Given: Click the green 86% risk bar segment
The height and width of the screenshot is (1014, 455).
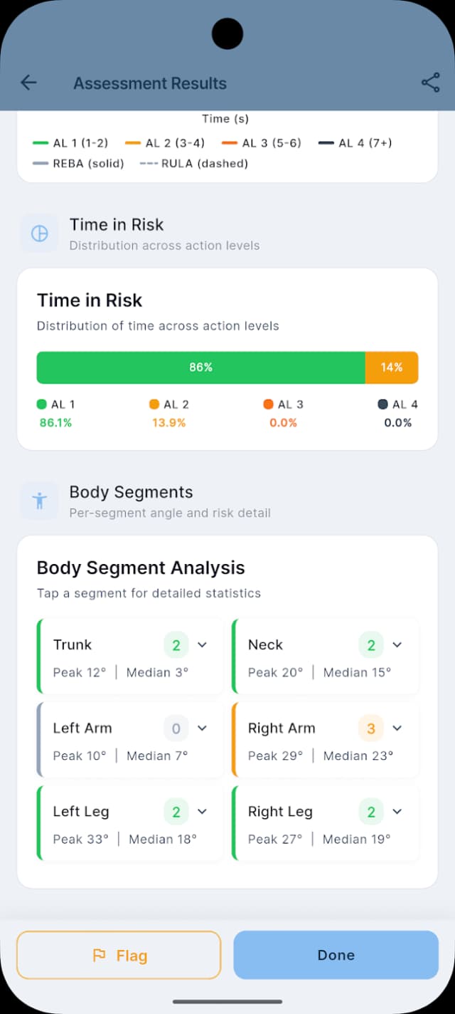Looking at the screenshot, I should 200,367.
